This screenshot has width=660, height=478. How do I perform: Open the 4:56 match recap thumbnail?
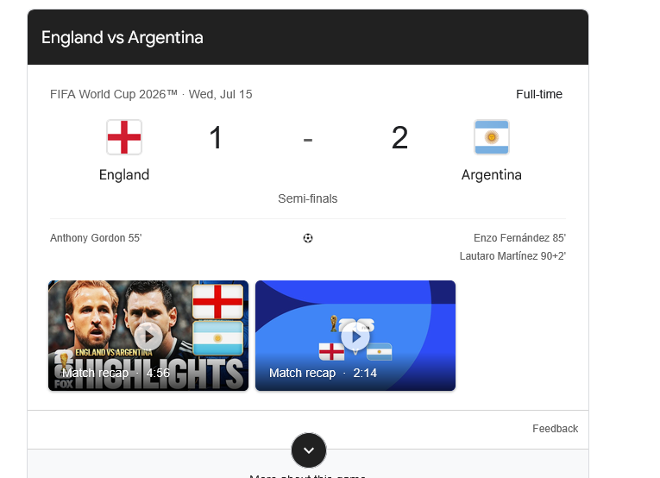pyautogui.click(x=148, y=336)
